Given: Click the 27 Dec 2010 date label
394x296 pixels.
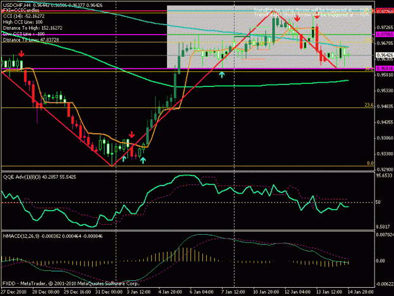Looking at the screenshot, I should pos(13,292).
